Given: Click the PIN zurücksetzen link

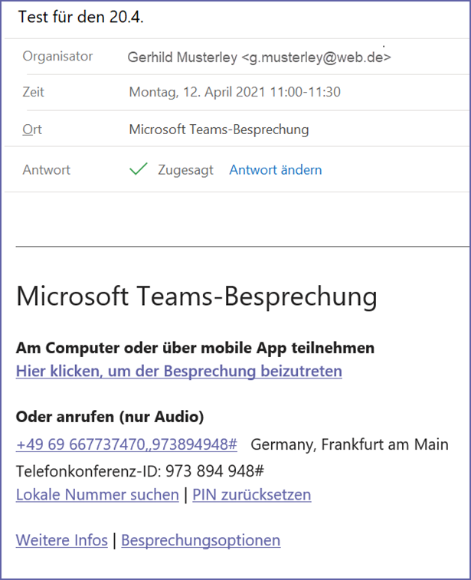Looking at the screenshot, I should [x=252, y=494].
